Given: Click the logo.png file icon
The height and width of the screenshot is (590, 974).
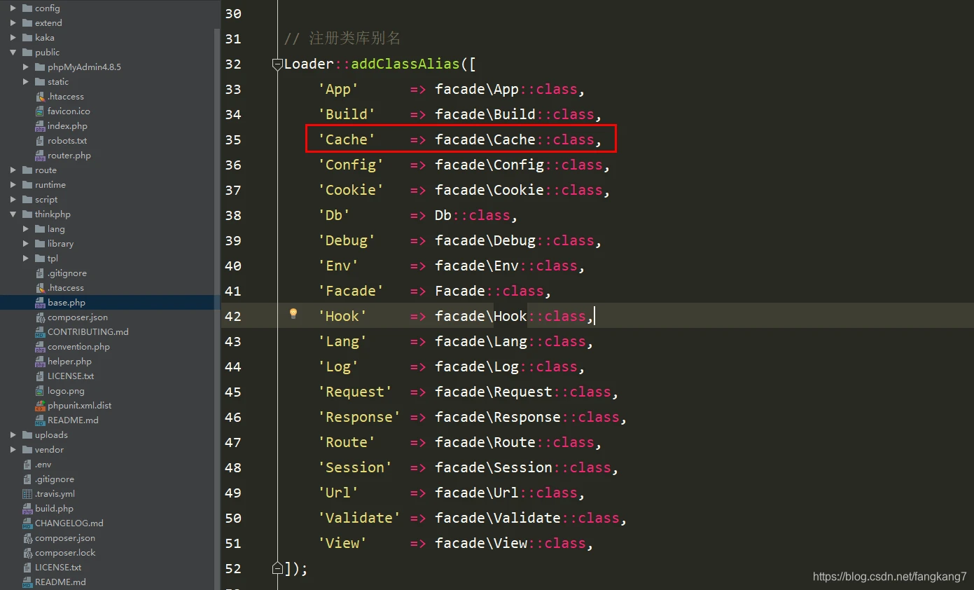Looking at the screenshot, I should coord(40,391).
